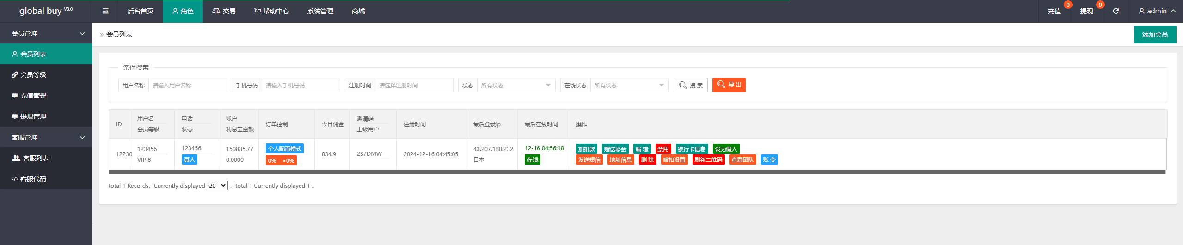Open the records-per-page 20 dropdown
The width and height of the screenshot is (1183, 245).
coord(217,185)
